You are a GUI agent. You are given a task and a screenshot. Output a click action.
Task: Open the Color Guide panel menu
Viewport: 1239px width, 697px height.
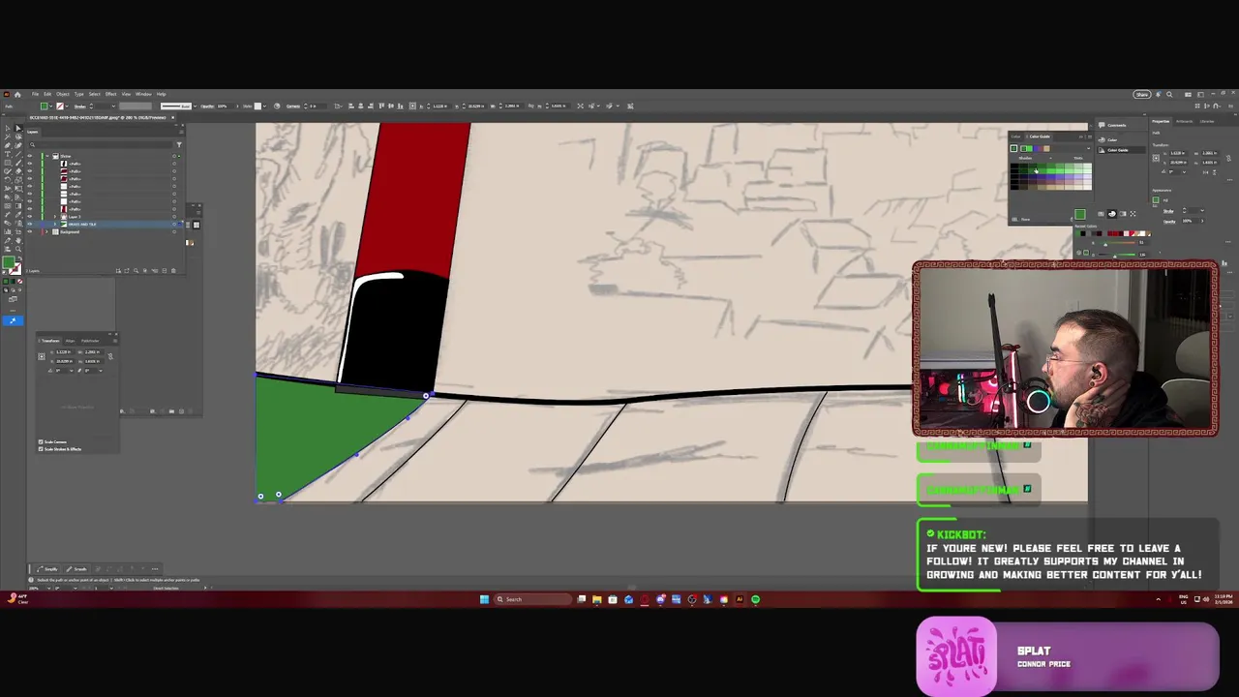click(x=1090, y=136)
